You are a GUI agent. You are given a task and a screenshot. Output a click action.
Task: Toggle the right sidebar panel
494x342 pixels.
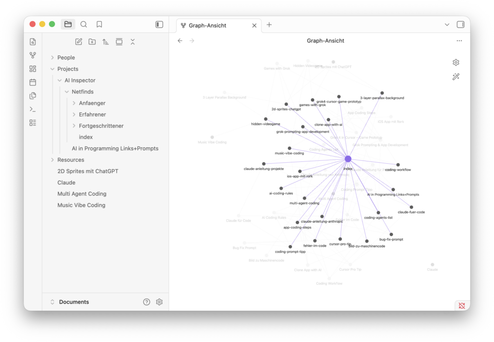click(460, 25)
